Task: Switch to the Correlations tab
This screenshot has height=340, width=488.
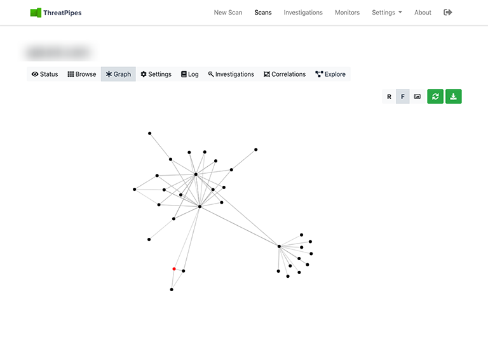Action: pyautogui.click(x=284, y=74)
